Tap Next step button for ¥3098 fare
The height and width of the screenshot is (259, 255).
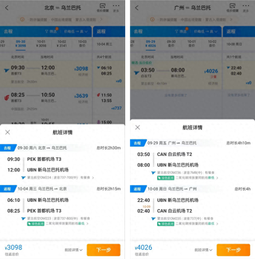104,250
